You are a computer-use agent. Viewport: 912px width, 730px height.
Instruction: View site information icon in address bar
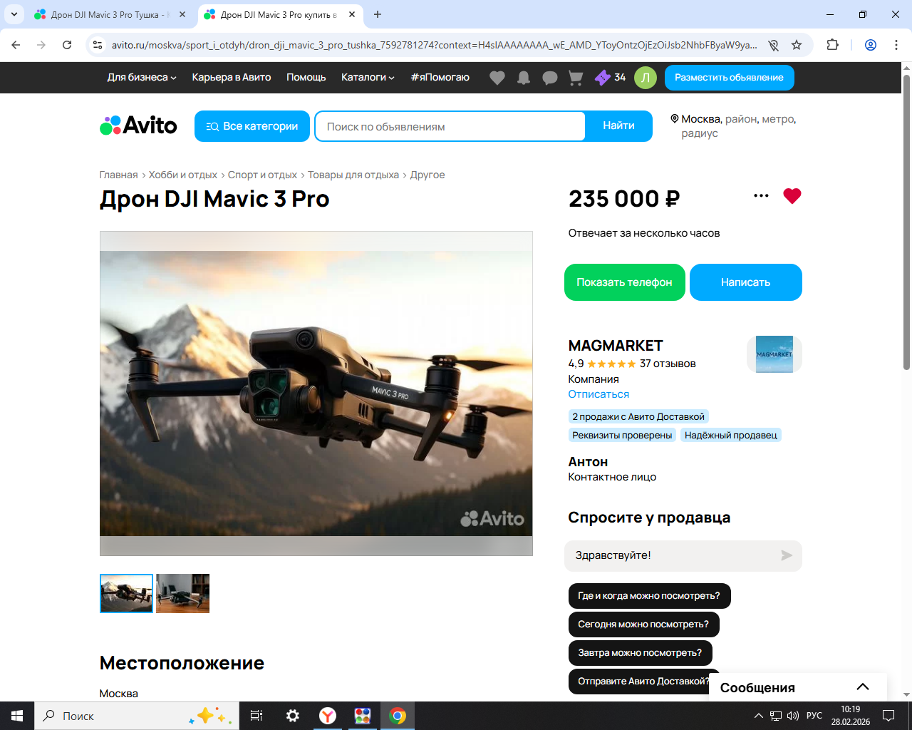click(x=98, y=45)
